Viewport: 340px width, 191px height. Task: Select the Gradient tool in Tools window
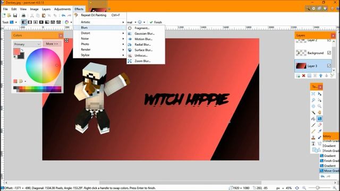[x=320, y=119]
